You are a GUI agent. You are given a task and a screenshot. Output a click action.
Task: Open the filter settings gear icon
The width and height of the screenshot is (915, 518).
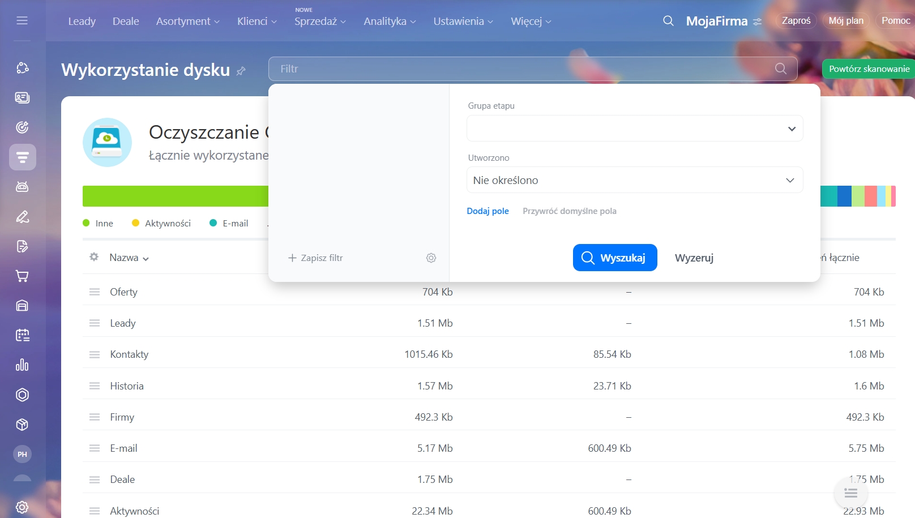point(431,258)
